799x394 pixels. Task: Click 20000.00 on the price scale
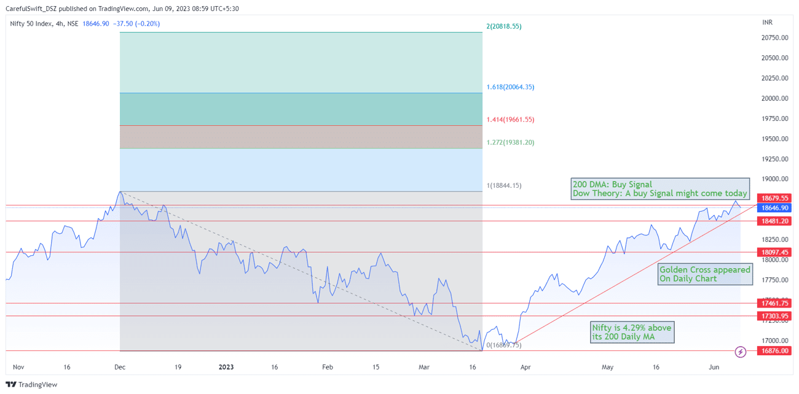[774, 99]
